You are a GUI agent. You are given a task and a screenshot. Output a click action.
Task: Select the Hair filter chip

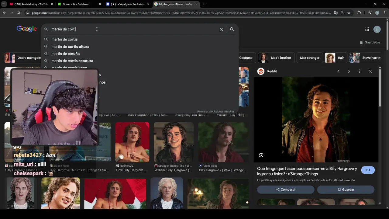(x=336, y=58)
